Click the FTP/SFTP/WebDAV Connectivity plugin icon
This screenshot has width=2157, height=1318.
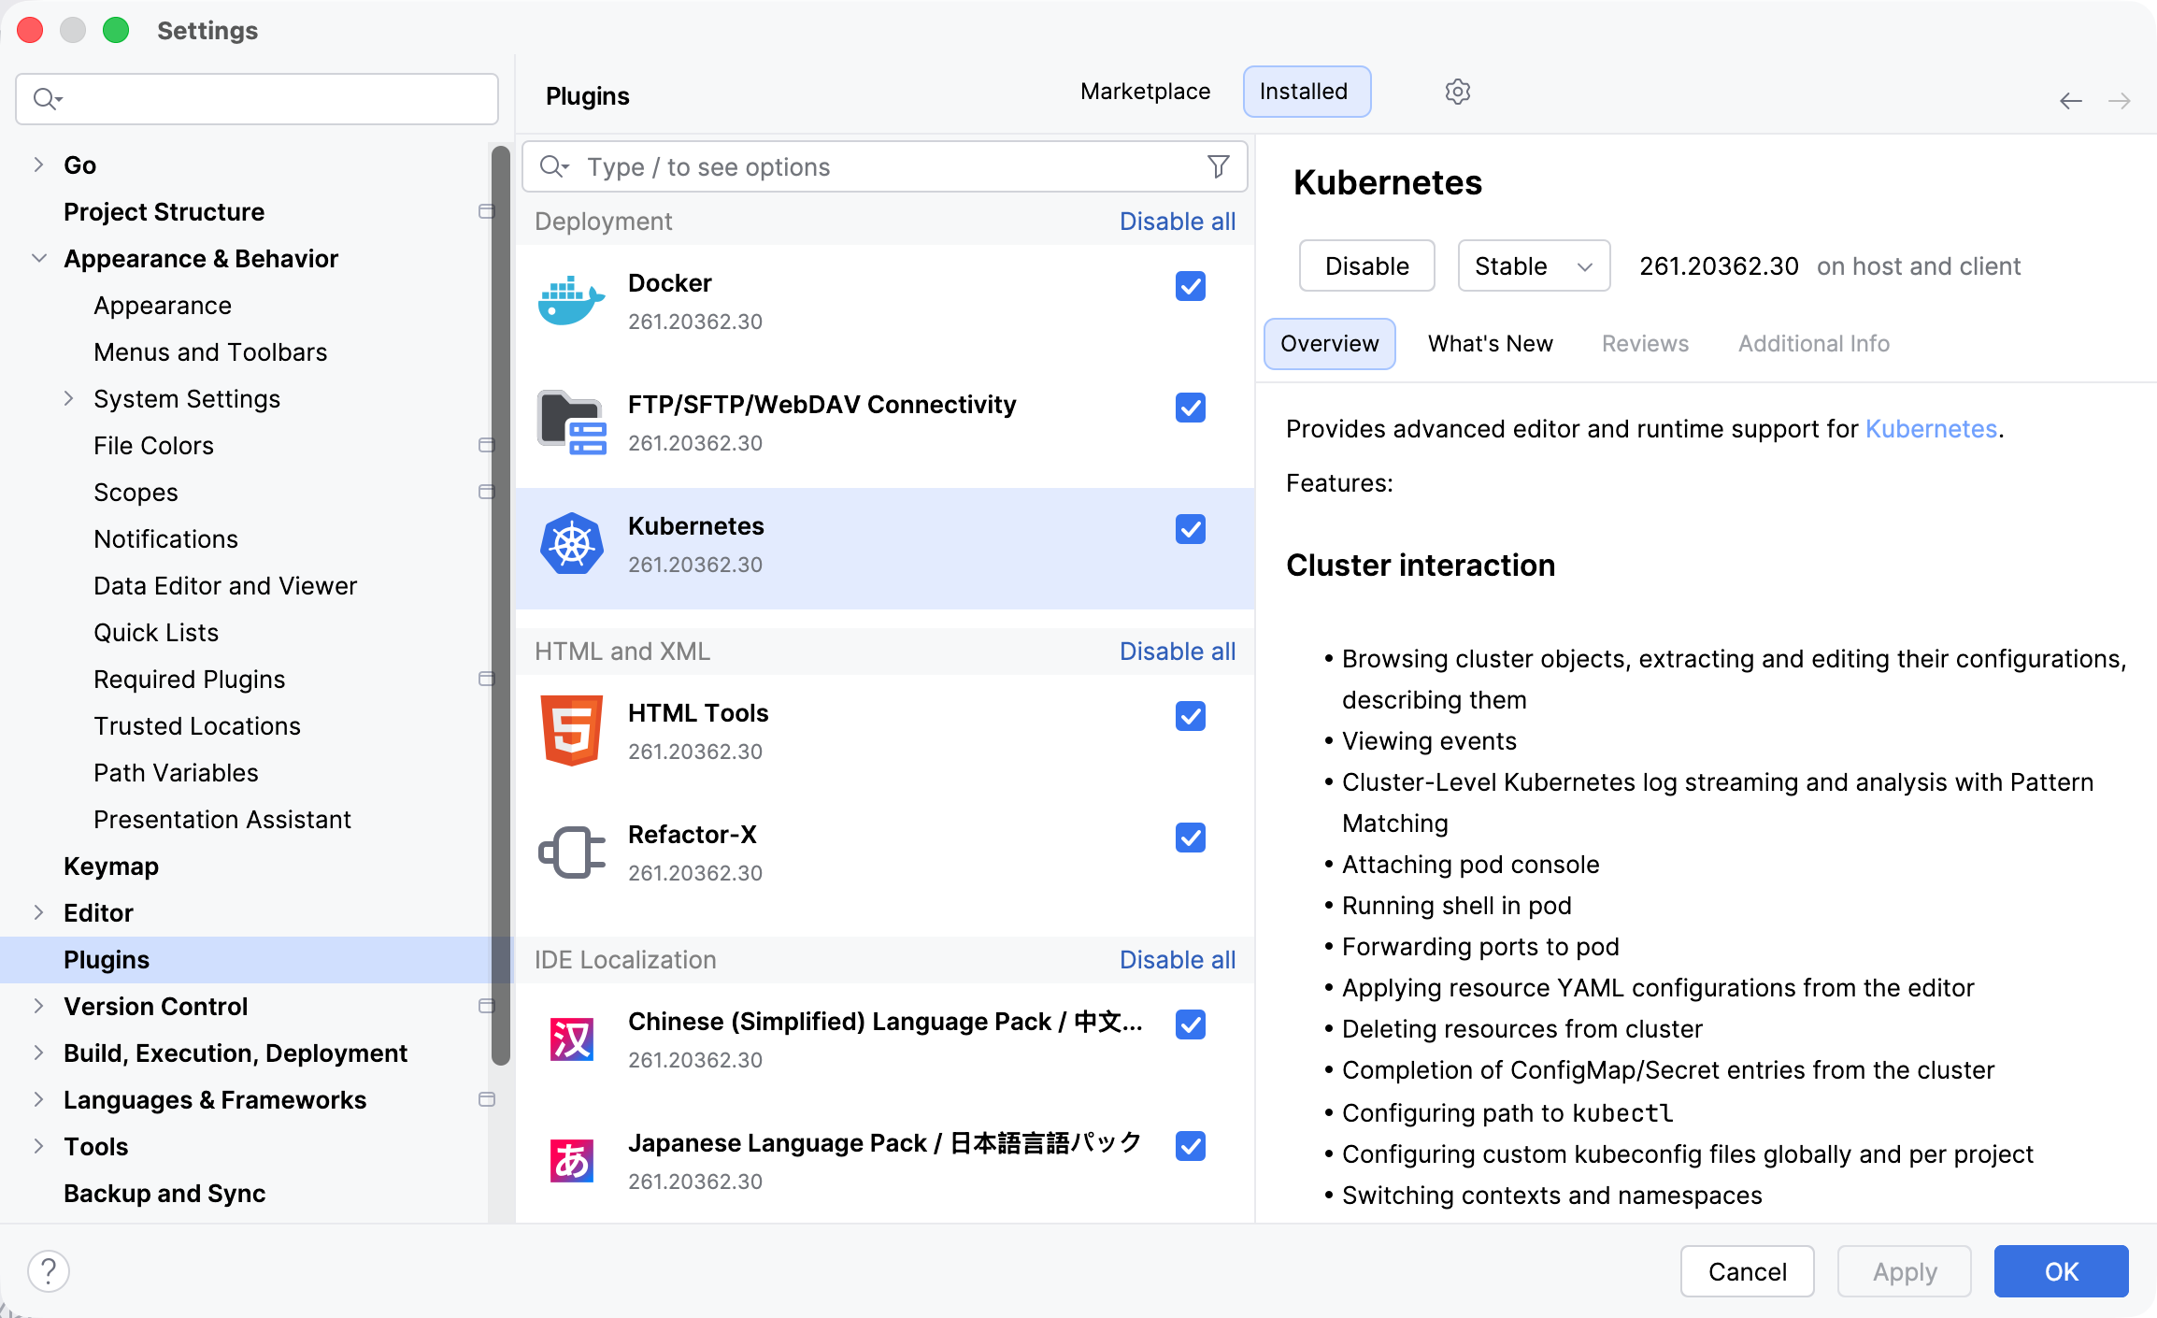571,423
